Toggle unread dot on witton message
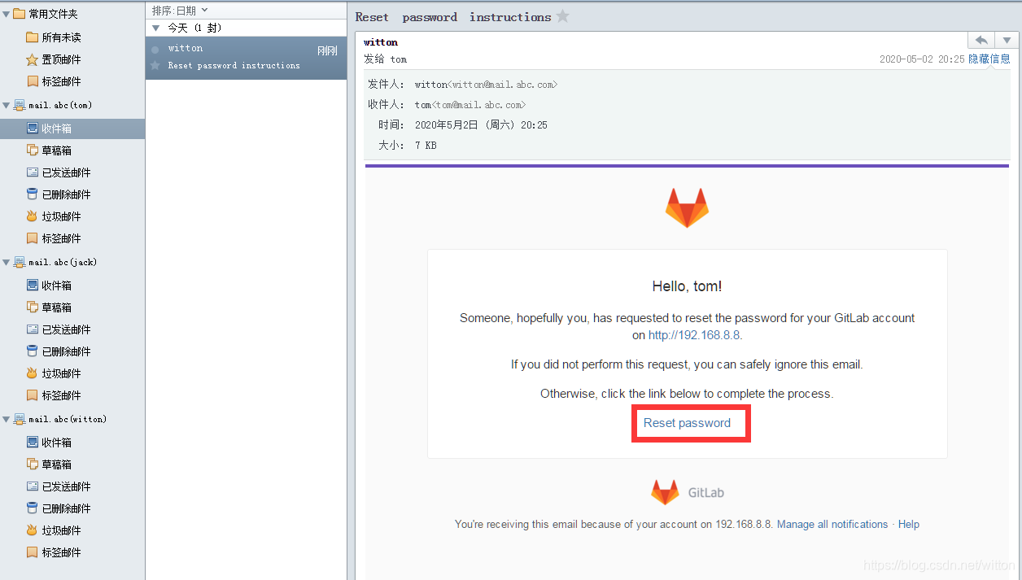 pos(155,50)
